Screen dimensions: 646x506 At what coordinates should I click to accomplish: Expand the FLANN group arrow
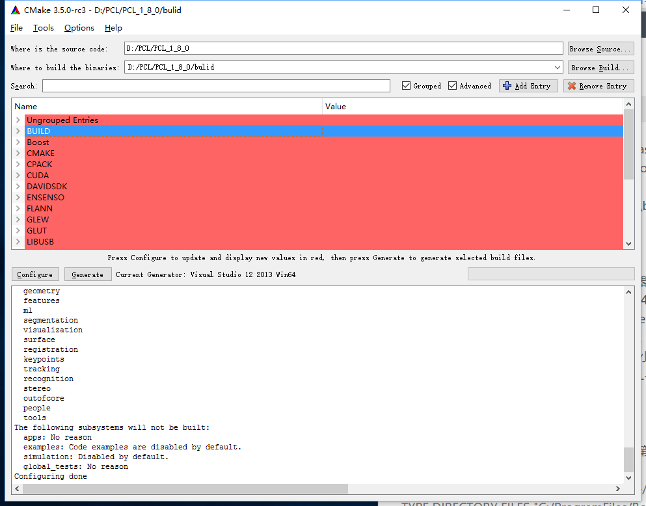(x=18, y=208)
